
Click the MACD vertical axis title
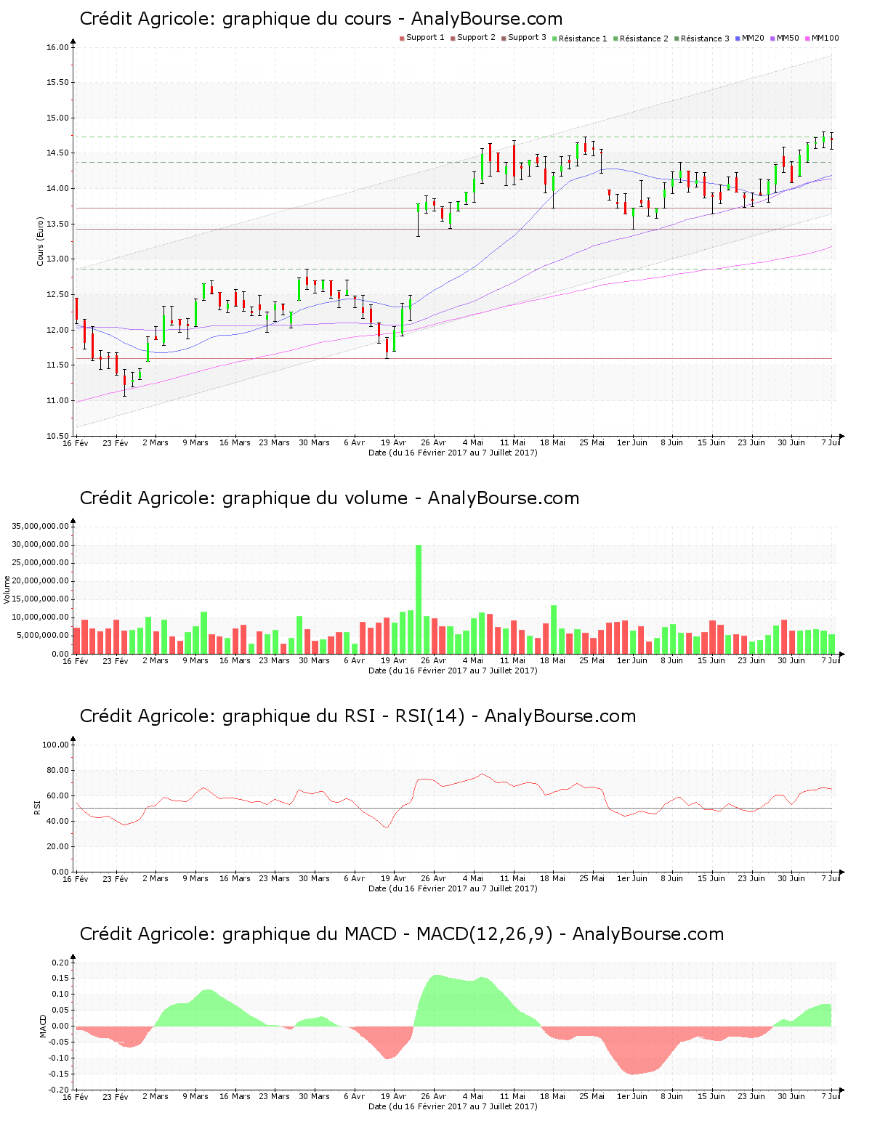[43, 1026]
